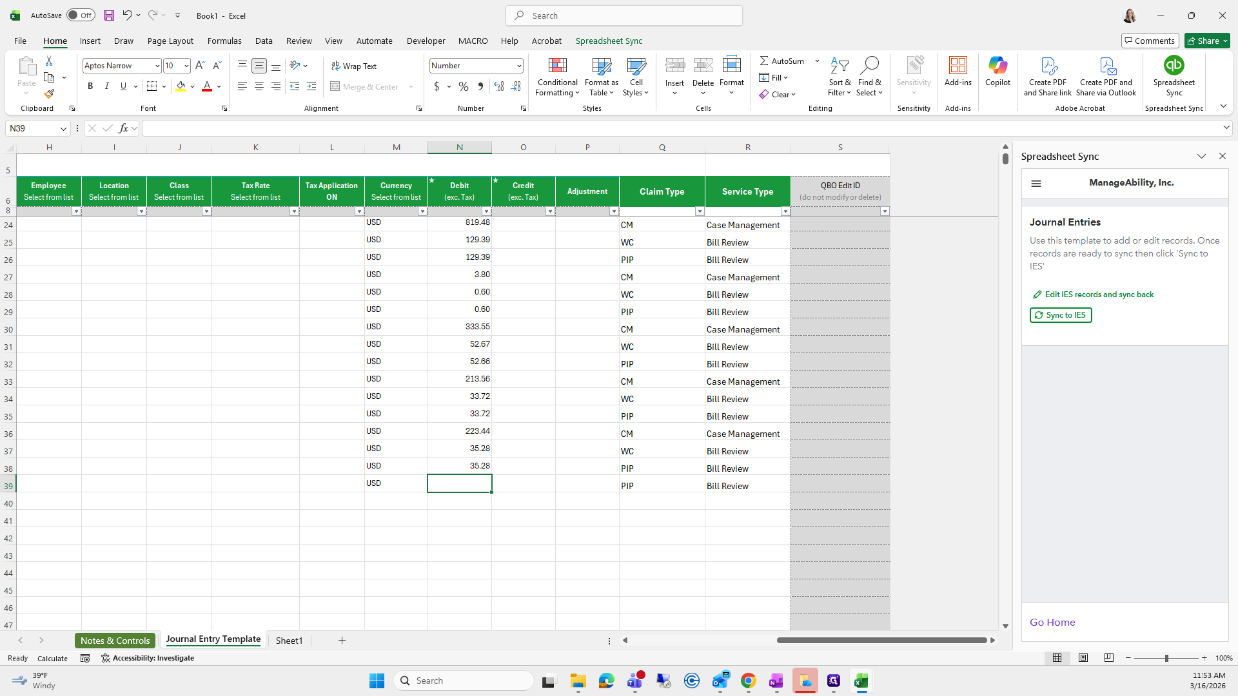Toggle Bold formatting
The height and width of the screenshot is (696, 1238).
point(90,86)
